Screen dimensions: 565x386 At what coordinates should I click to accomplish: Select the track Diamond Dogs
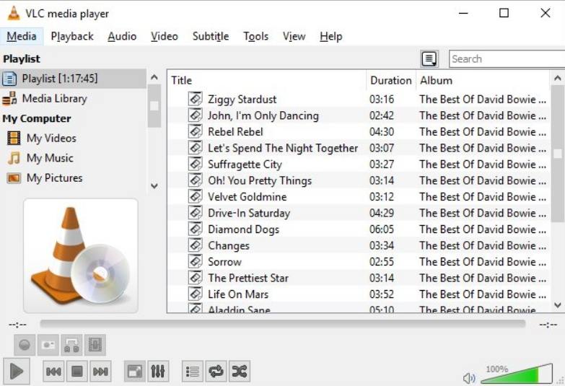click(359, 229)
